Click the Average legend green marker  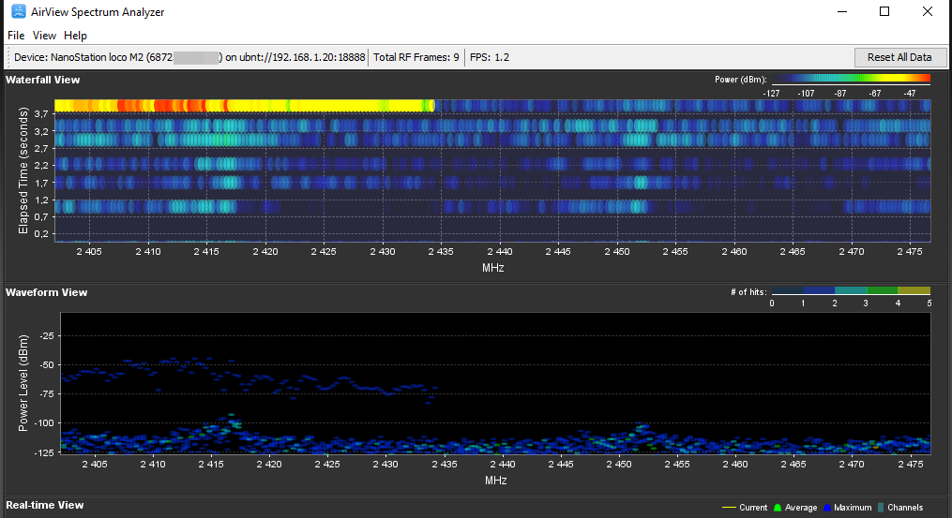[778, 508]
